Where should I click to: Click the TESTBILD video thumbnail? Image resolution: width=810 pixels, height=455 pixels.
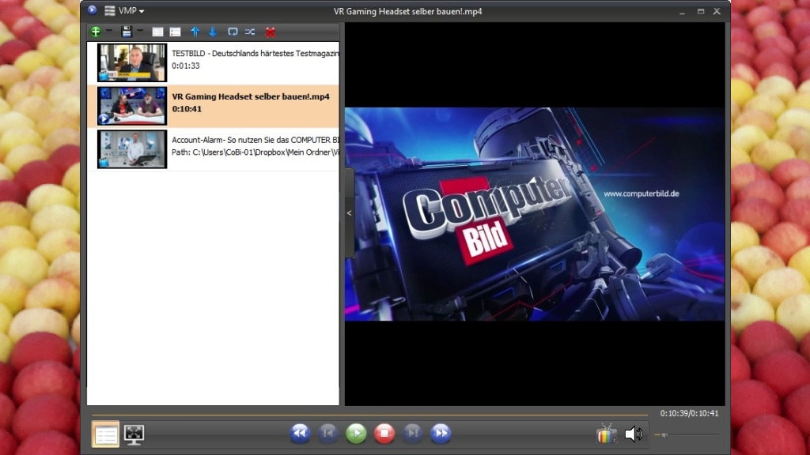pos(132,63)
